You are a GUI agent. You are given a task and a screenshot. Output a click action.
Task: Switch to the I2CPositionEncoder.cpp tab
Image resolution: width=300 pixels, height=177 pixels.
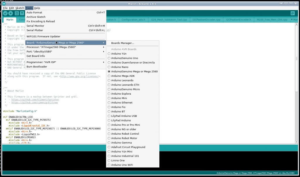(x=206, y=20)
